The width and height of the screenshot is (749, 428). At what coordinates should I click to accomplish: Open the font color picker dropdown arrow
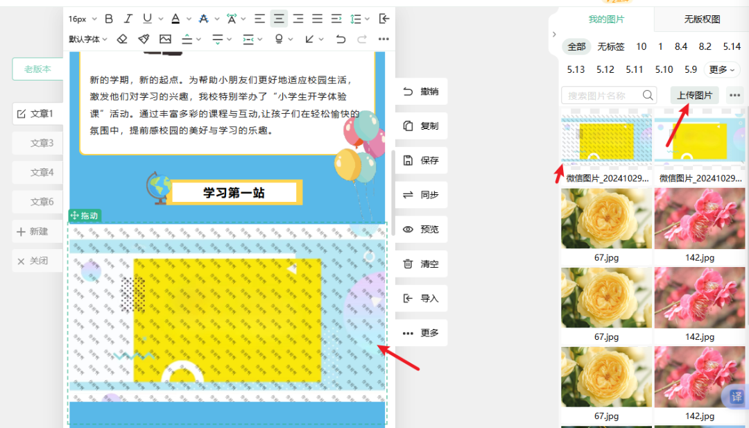189,19
